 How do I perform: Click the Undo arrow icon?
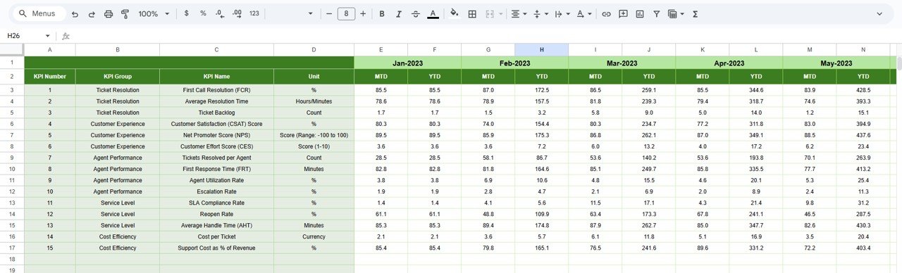(75, 13)
